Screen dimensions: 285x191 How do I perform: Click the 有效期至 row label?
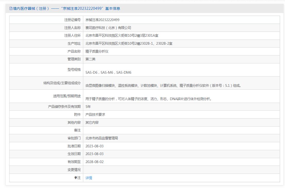[74, 162]
